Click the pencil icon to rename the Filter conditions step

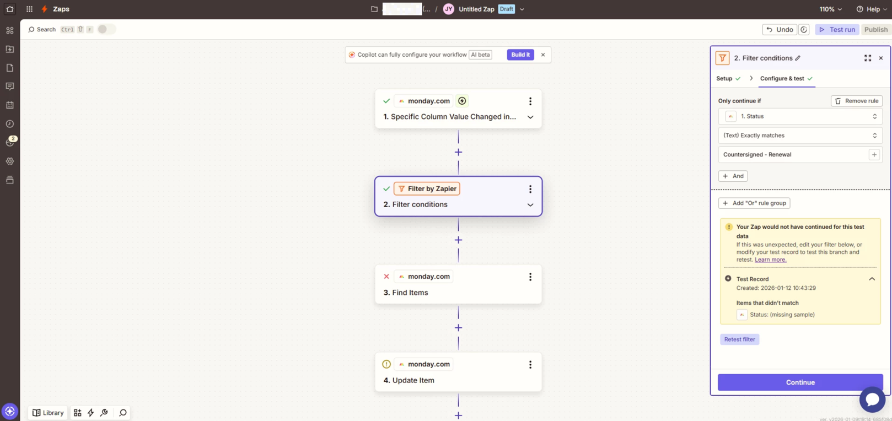(798, 58)
